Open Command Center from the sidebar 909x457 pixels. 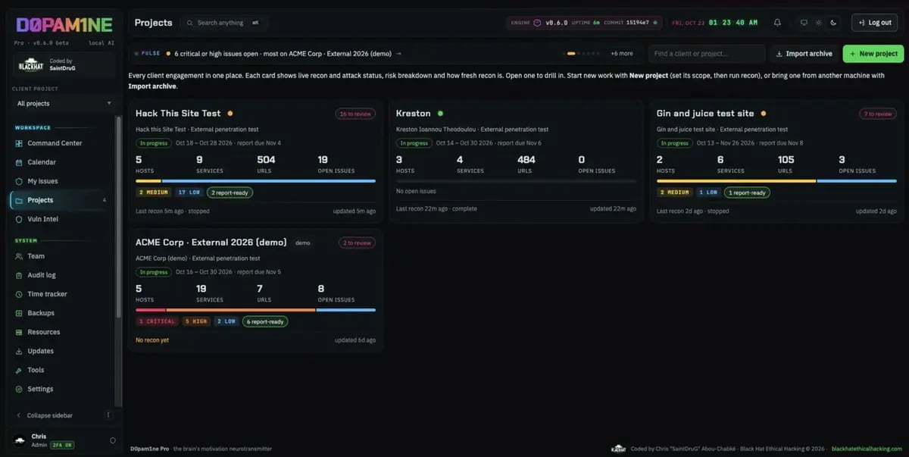click(62, 143)
